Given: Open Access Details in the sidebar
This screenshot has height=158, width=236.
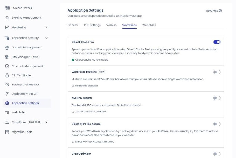Looking at the screenshot, I should 22,8.
